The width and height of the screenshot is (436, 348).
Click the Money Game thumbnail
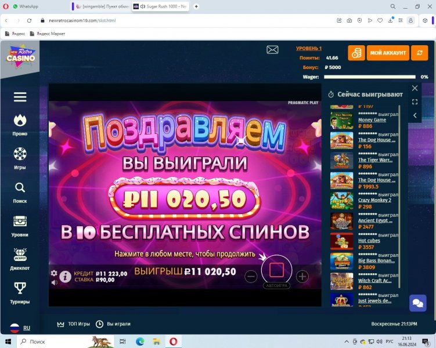[342, 121]
